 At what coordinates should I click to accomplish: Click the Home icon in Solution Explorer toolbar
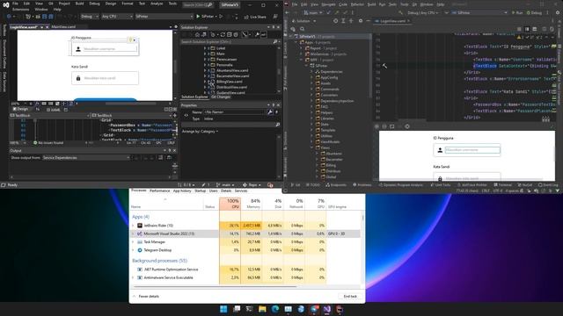(197, 35)
